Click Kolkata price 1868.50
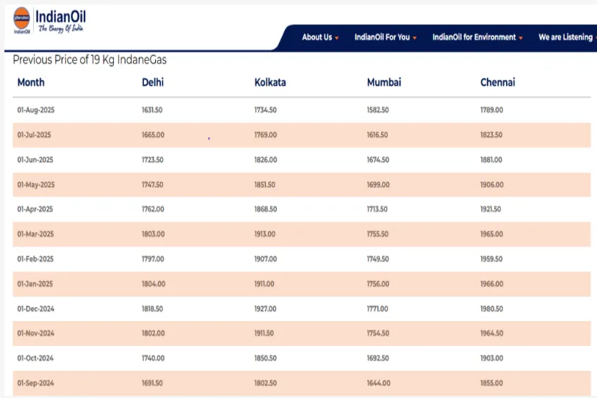Screen dimensions: 597x398 click(x=265, y=209)
